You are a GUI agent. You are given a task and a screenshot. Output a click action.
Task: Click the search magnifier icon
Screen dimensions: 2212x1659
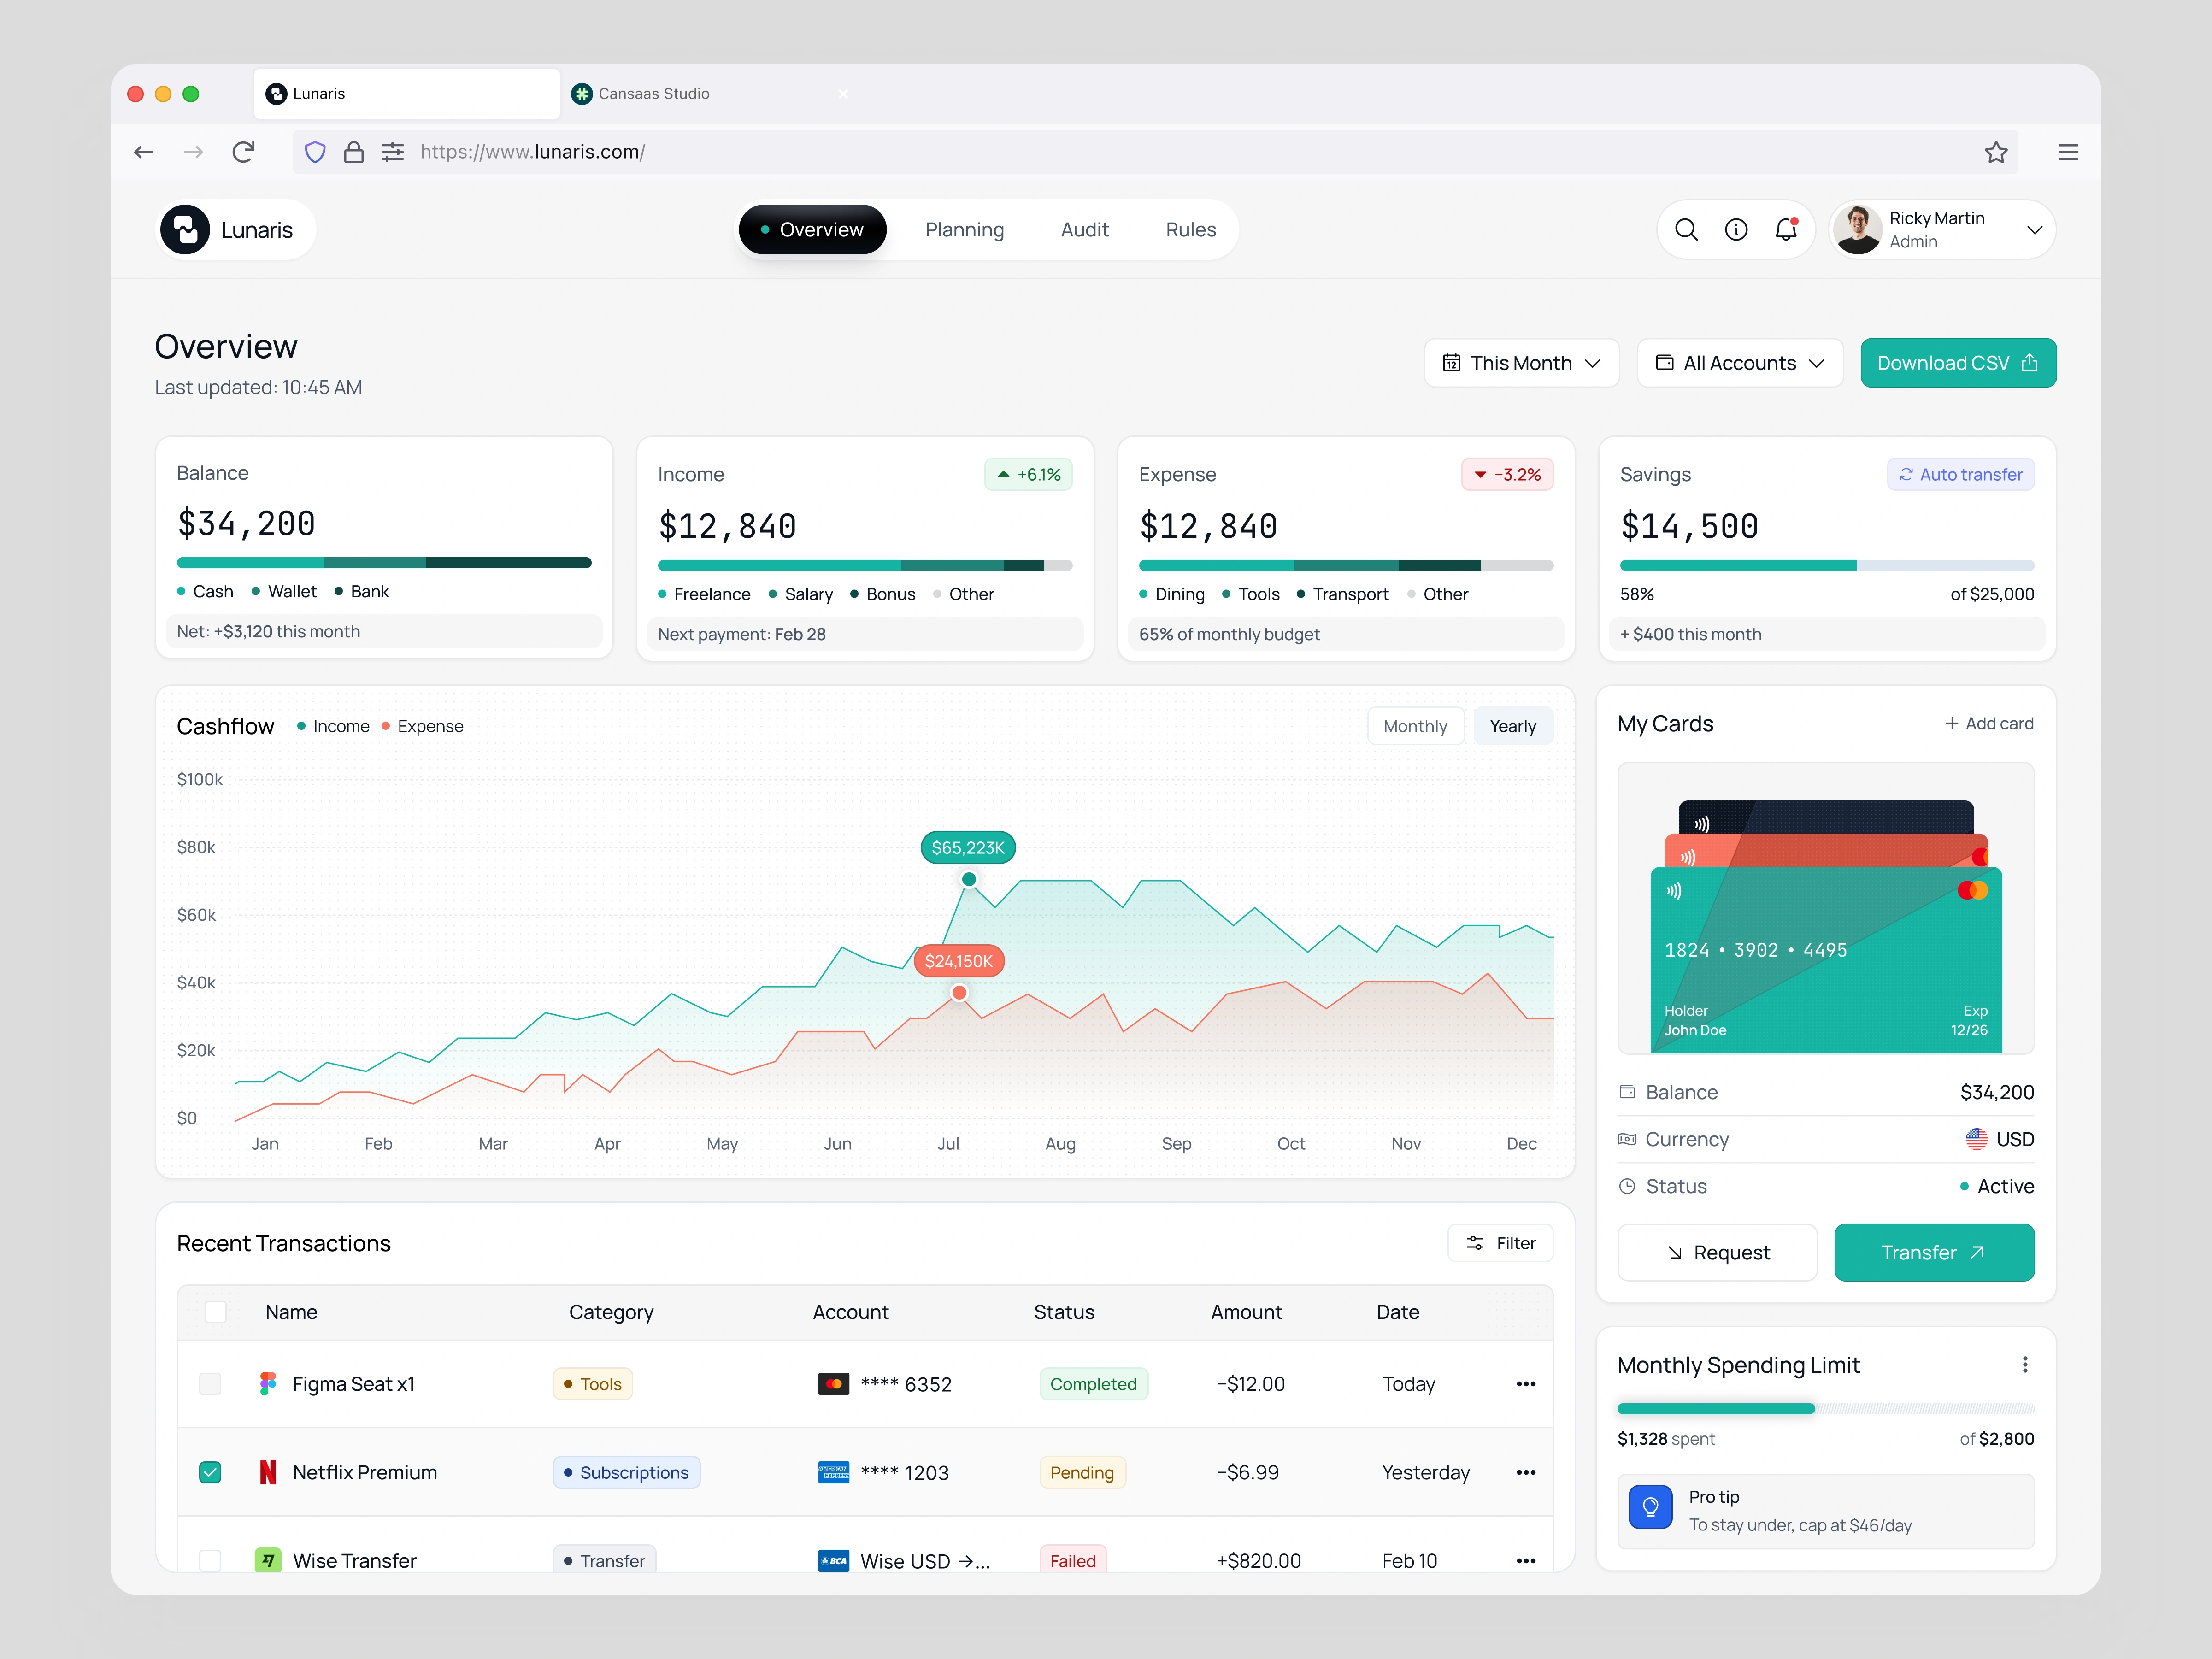(1686, 230)
